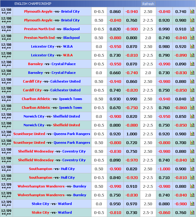This screenshot has height=217, width=196.
Task: Click Queens Park Rangers in Scunthorpe 0.50 row
Action: (72, 143)
